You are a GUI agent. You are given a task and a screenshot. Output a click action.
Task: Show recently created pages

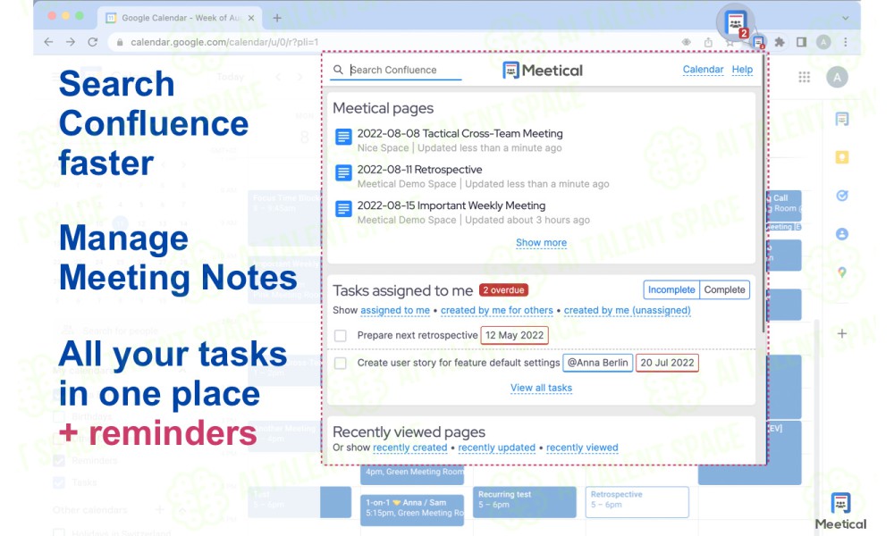(410, 448)
